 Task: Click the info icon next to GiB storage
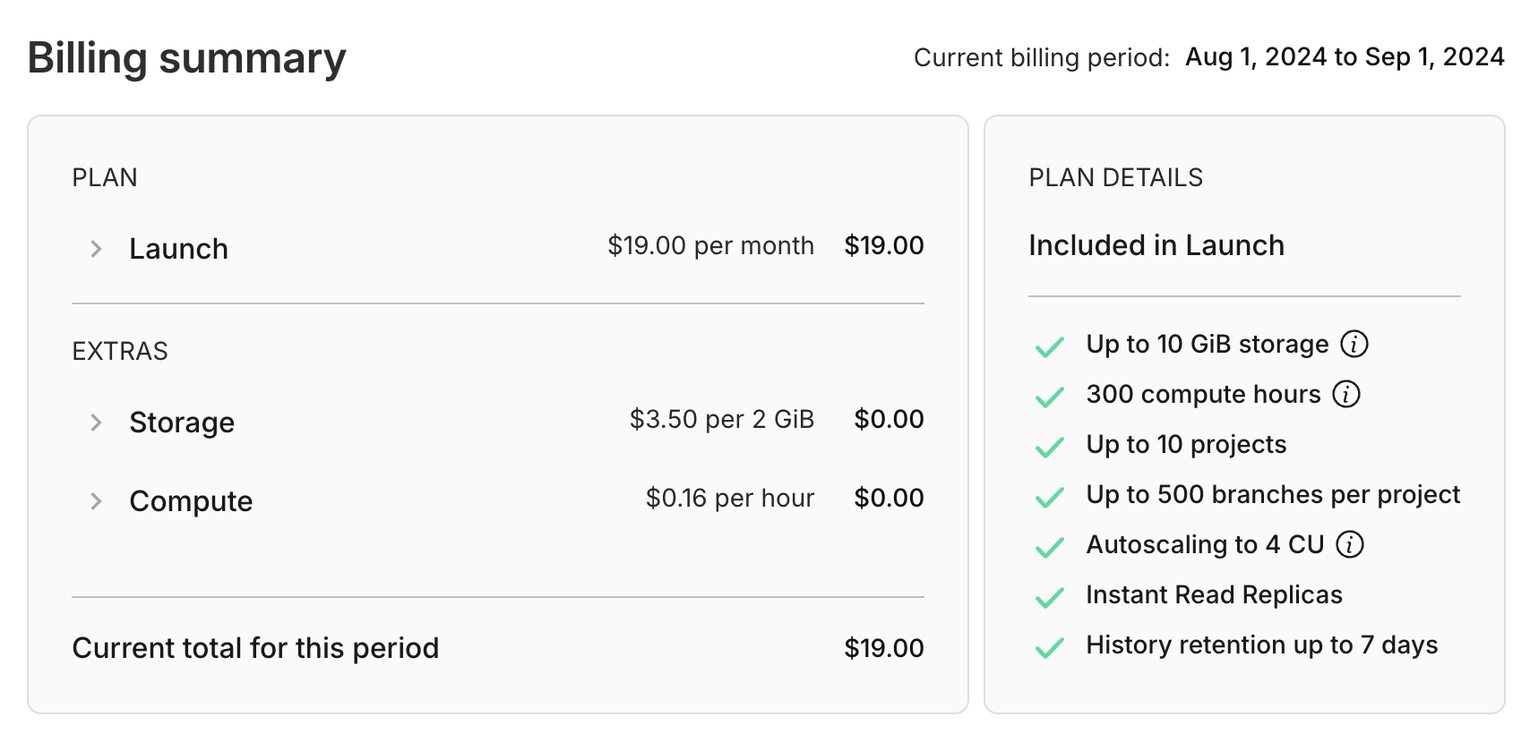click(x=1354, y=344)
